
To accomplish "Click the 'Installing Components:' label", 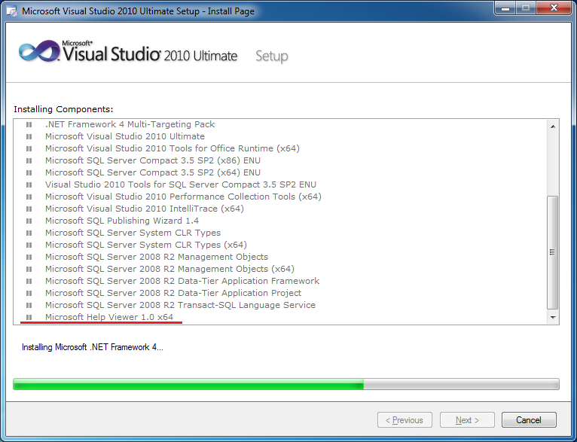I will pos(63,109).
